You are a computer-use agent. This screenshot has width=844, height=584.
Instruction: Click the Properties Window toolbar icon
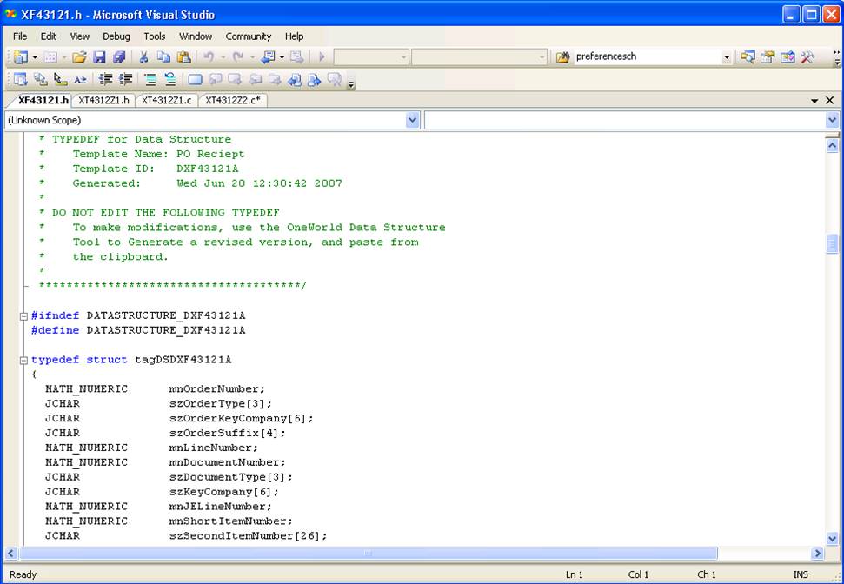coord(768,57)
